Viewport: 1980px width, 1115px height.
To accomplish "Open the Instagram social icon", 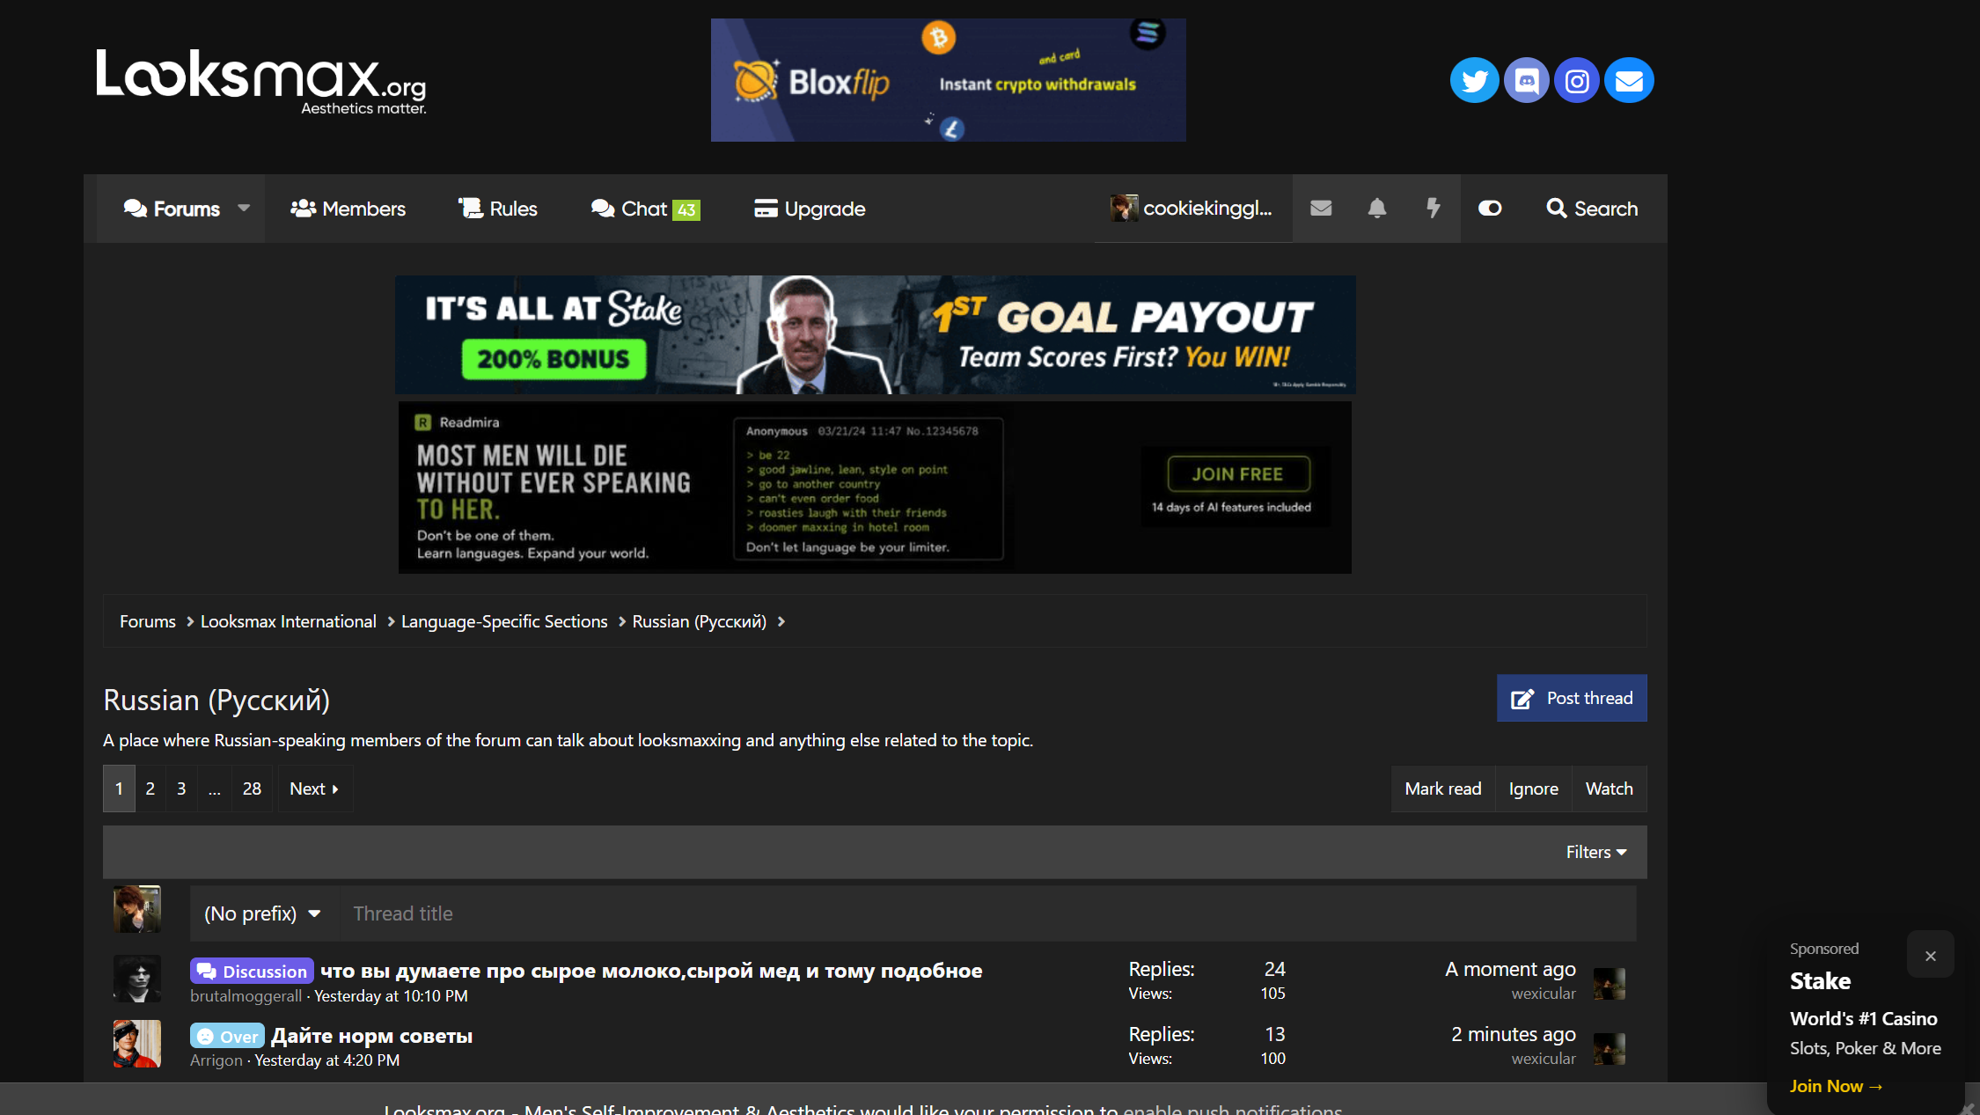I will [1577, 81].
